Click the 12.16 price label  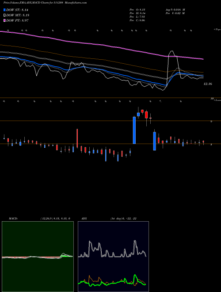(208, 84)
